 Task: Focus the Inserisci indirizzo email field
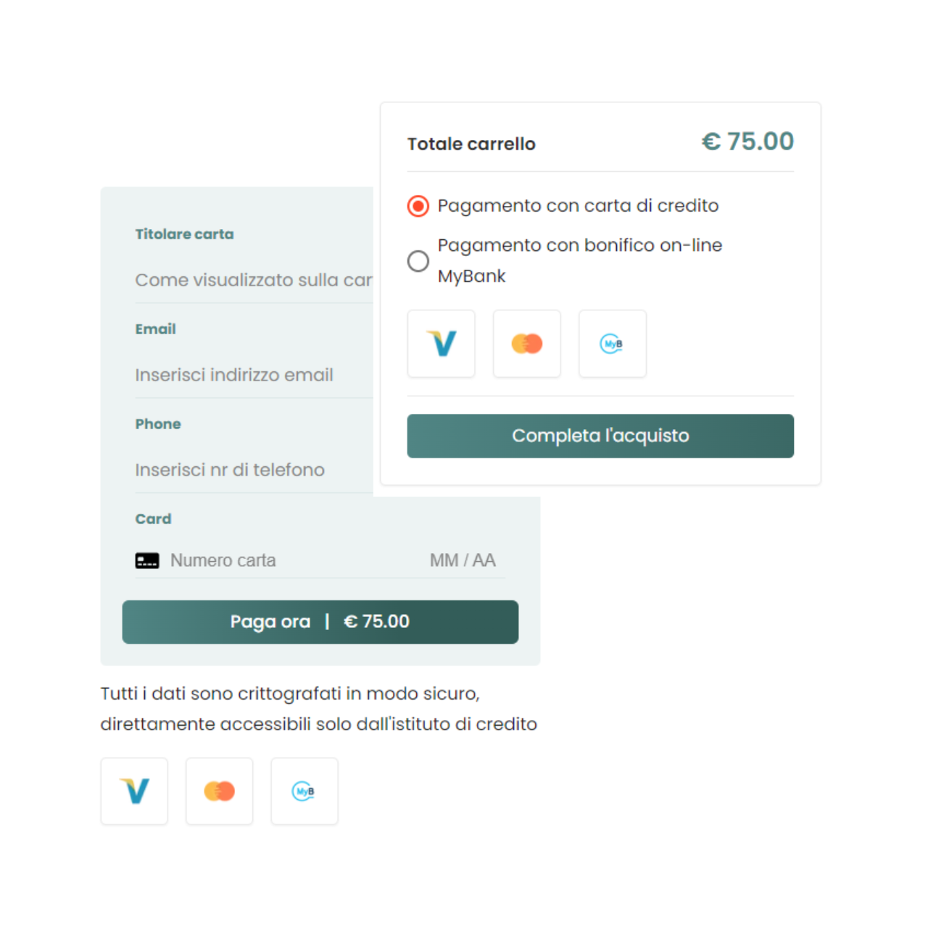[x=254, y=376]
